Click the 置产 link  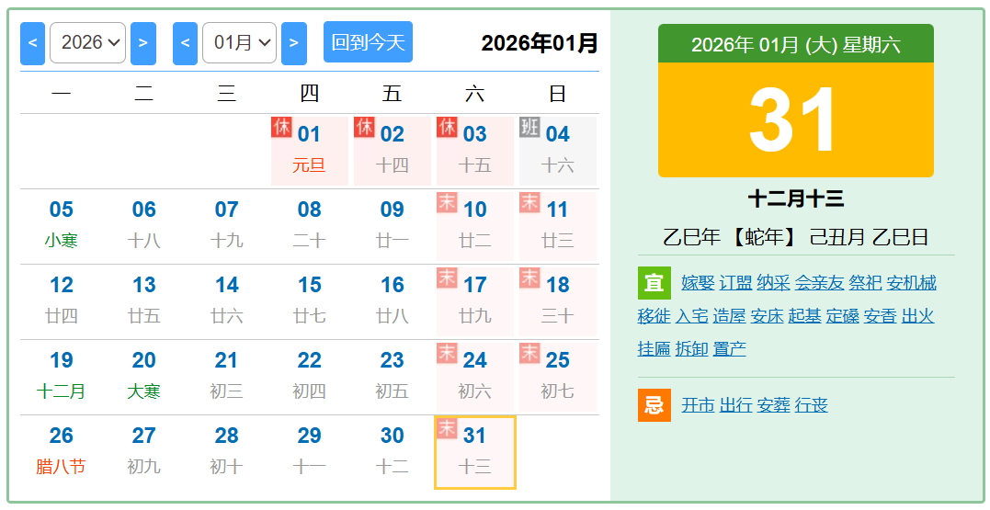coord(729,349)
